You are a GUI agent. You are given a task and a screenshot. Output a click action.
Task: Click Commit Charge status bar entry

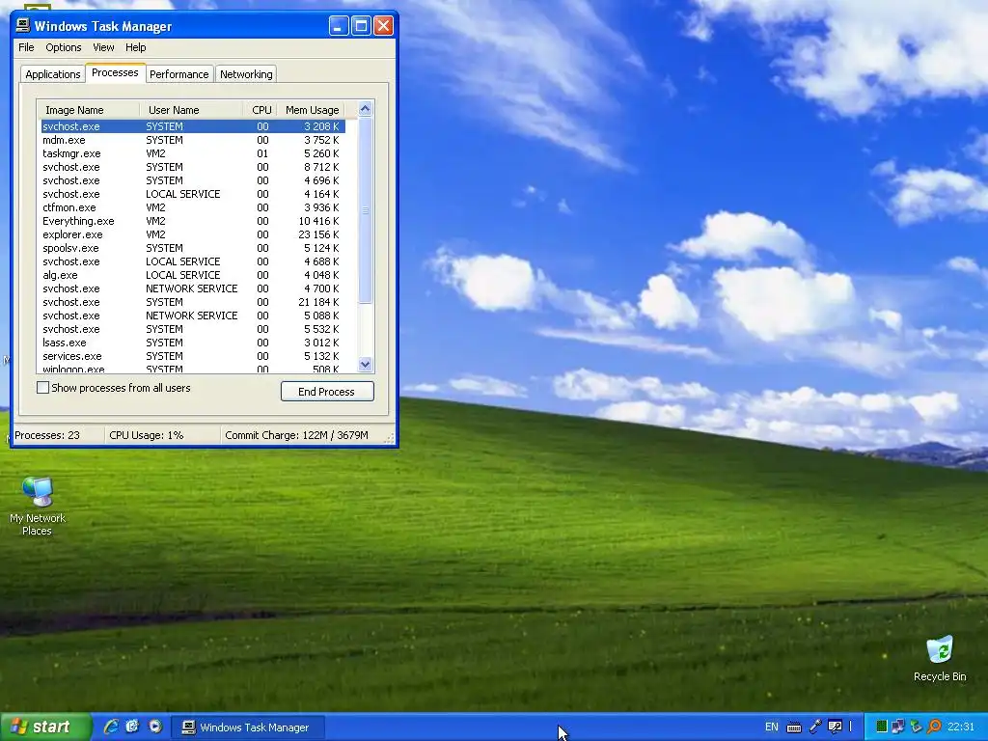pyautogui.click(x=297, y=435)
